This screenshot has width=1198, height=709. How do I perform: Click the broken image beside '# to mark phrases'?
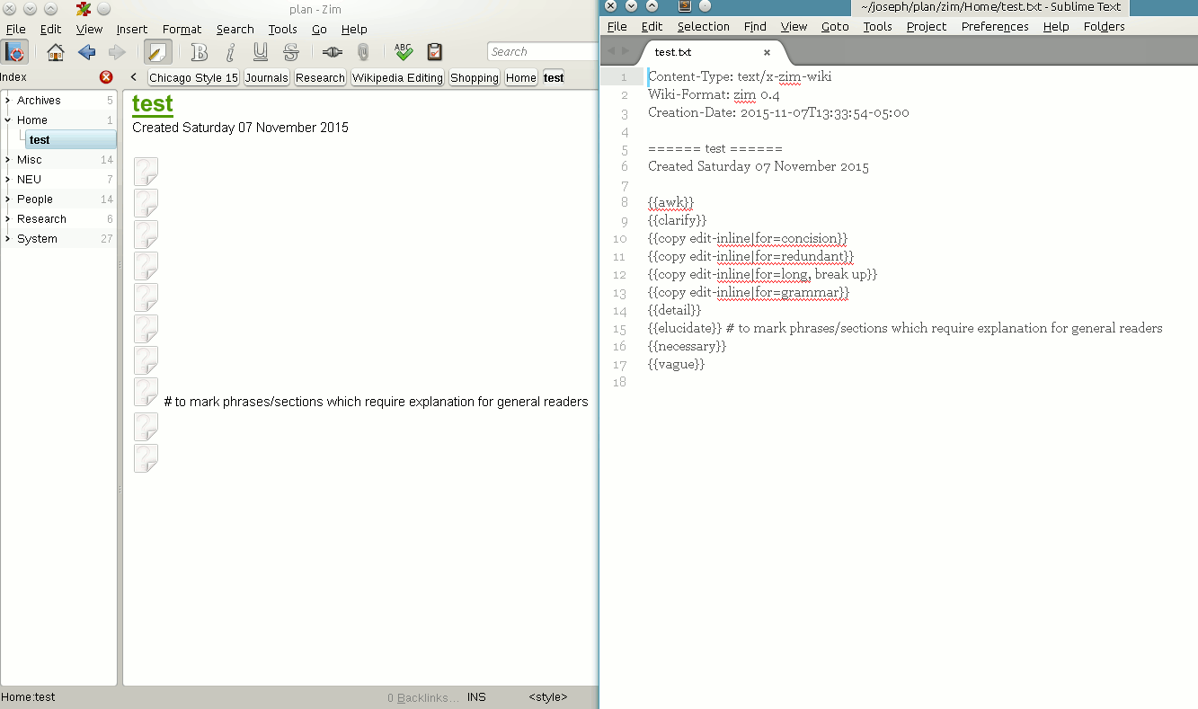(146, 392)
